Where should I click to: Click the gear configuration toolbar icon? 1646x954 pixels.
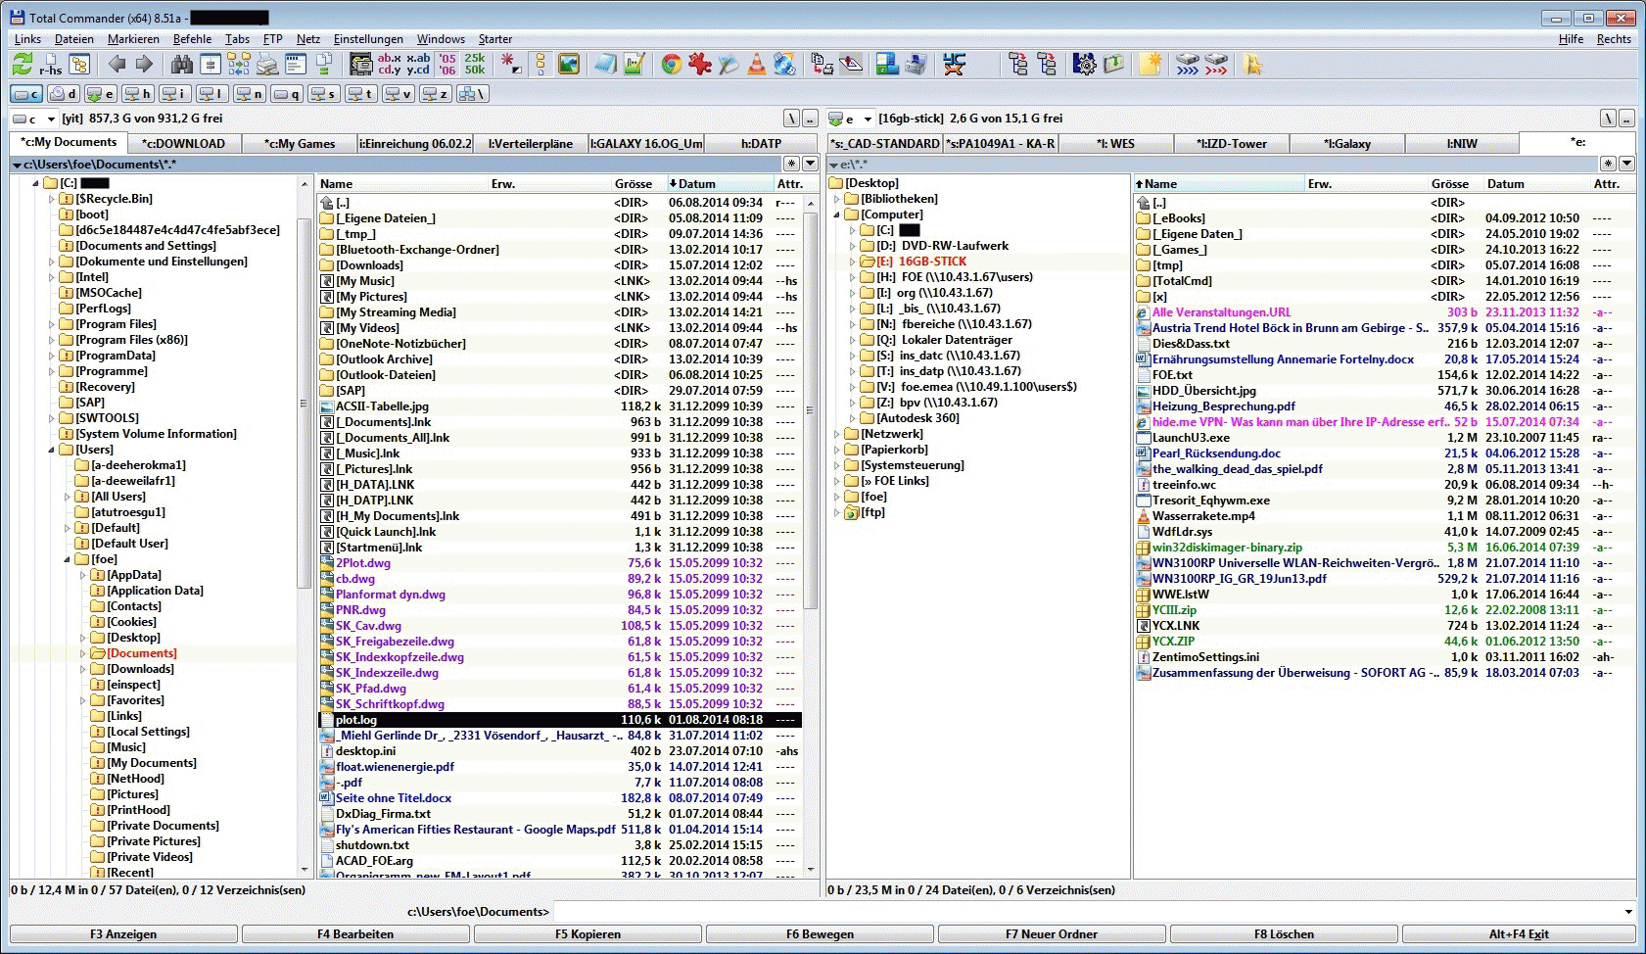pos(1084,65)
